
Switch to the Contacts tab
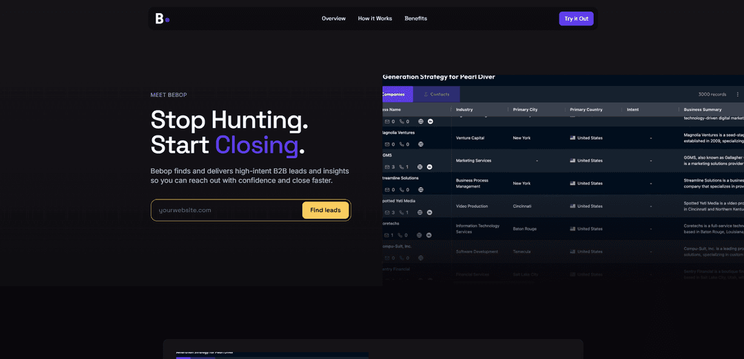point(437,94)
